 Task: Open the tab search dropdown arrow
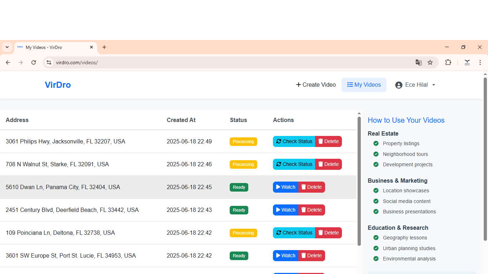[x=7, y=47]
